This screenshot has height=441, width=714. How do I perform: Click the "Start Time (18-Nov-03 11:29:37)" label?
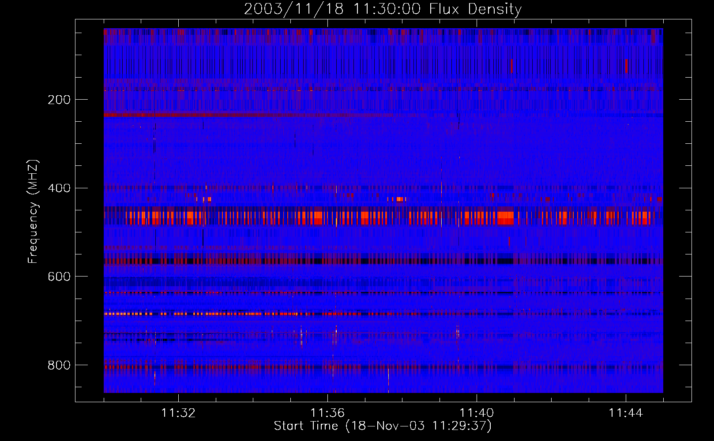click(383, 426)
